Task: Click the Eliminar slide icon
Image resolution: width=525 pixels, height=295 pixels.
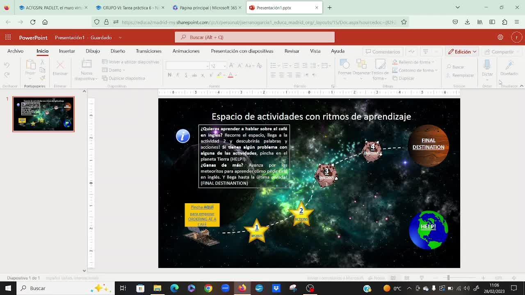Action: (60, 65)
